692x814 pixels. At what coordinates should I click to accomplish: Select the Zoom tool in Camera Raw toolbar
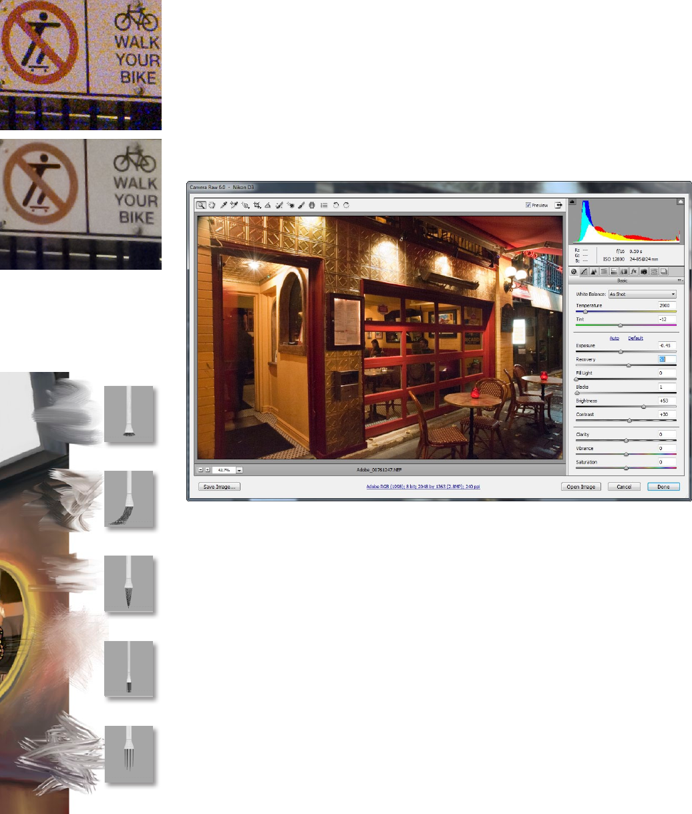coord(201,206)
